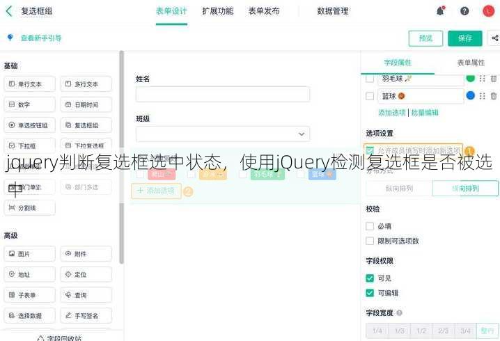This screenshot has height=341, width=500.
Task: Add a 分割线 component
Action: point(29,208)
